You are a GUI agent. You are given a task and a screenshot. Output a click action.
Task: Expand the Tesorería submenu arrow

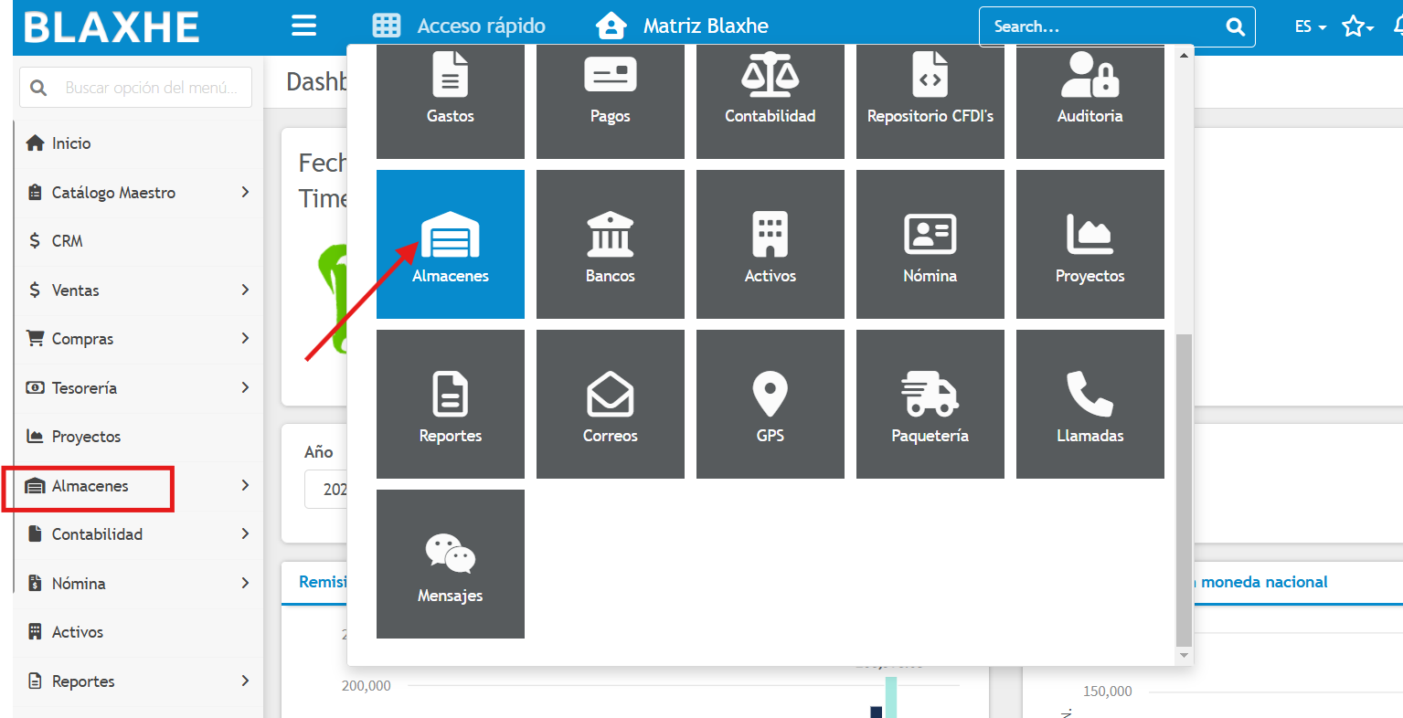[245, 387]
